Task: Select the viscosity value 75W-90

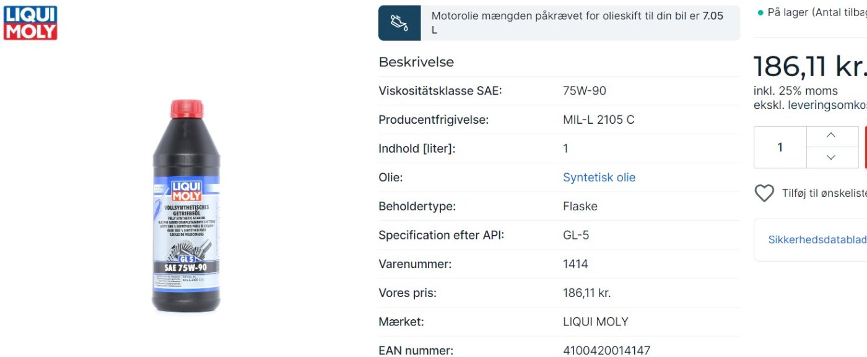Action: (x=585, y=91)
